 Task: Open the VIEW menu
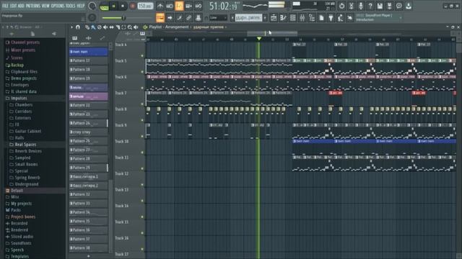pyautogui.click(x=45, y=6)
